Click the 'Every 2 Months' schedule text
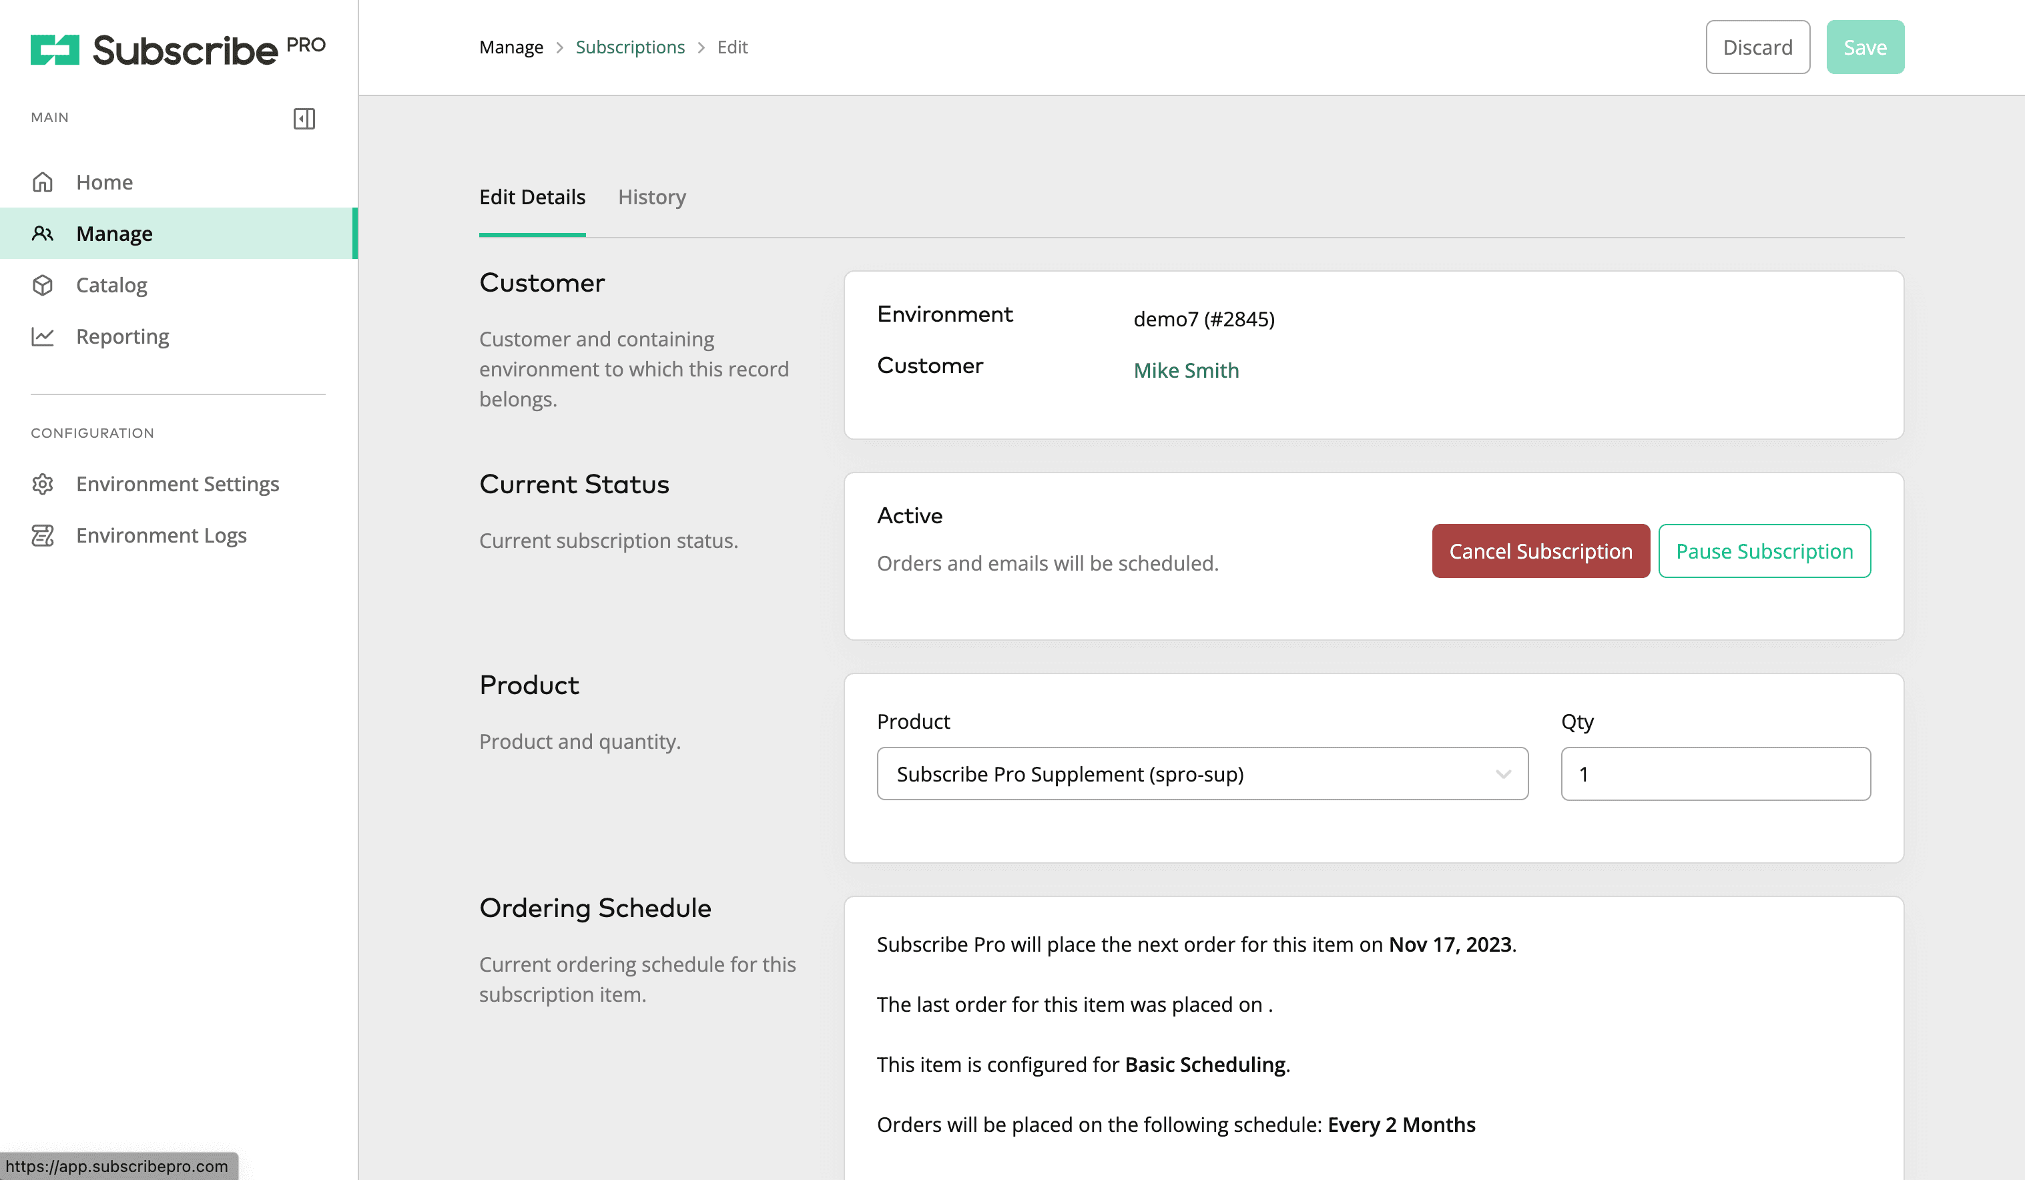This screenshot has height=1180, width=2025. tap(1401, 1125)
